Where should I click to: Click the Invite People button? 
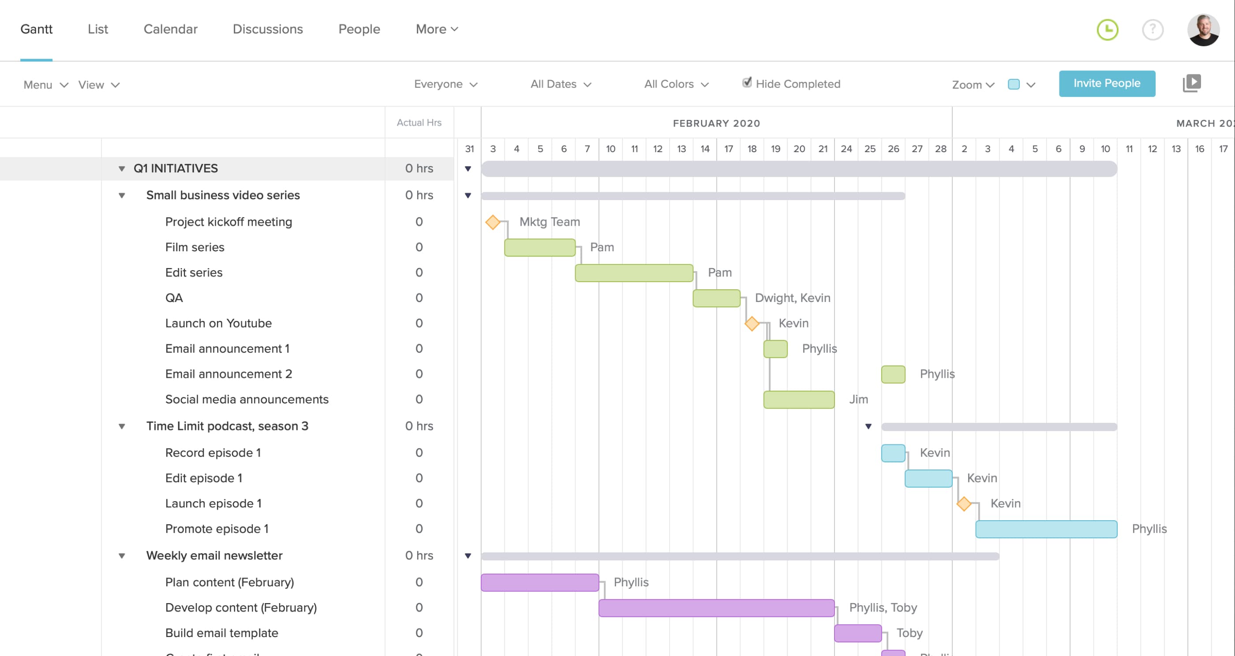[1108, 83]
